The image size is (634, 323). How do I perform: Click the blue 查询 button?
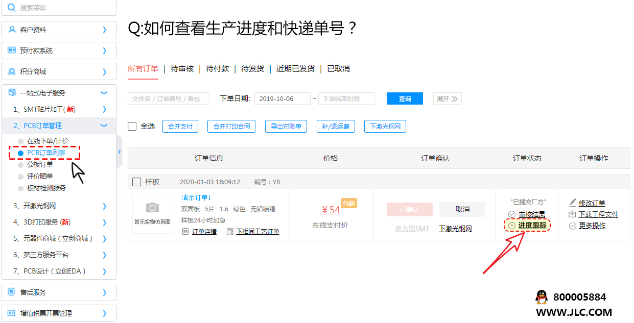click(405, 98)
